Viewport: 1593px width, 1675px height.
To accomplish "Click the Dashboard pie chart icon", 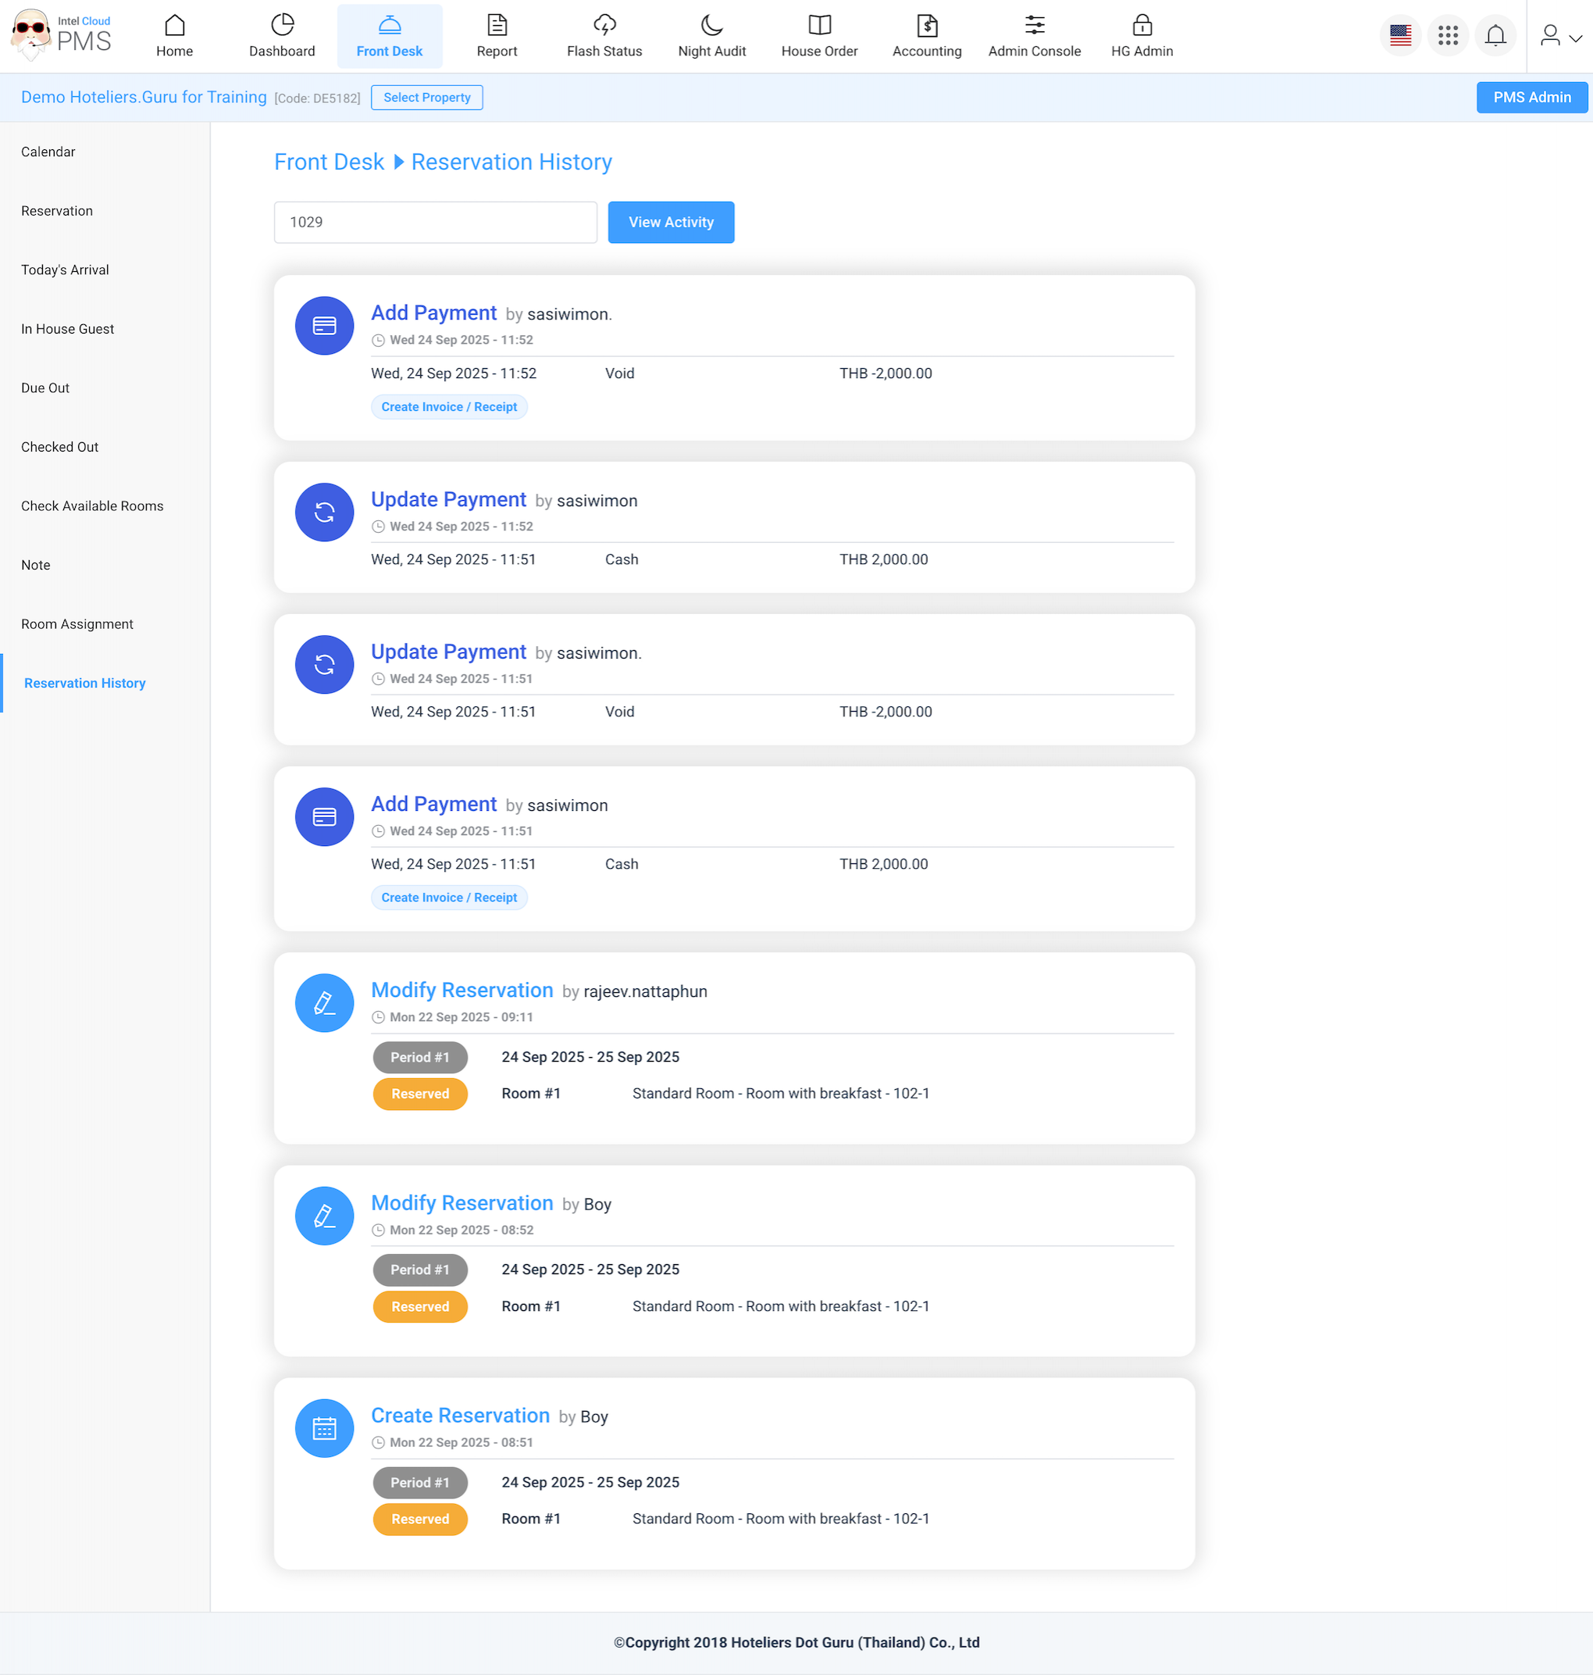I will coord(282,26).
